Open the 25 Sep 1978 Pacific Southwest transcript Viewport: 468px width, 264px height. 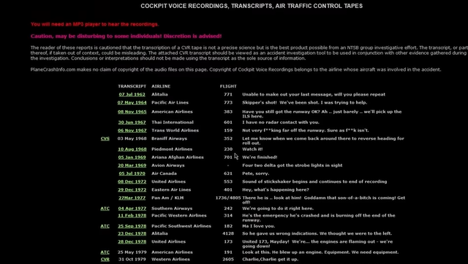[132, 226]
